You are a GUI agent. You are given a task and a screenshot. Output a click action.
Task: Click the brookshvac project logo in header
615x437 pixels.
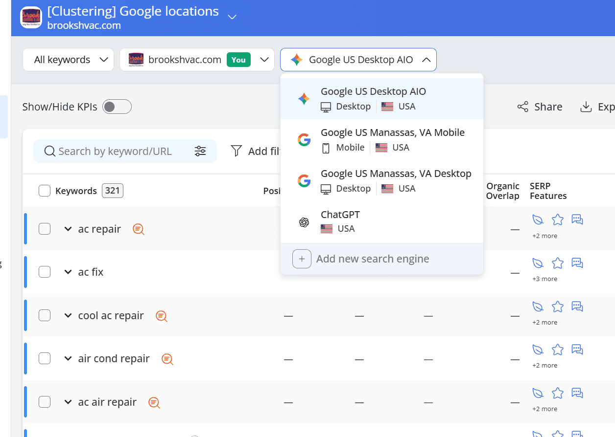31,18
